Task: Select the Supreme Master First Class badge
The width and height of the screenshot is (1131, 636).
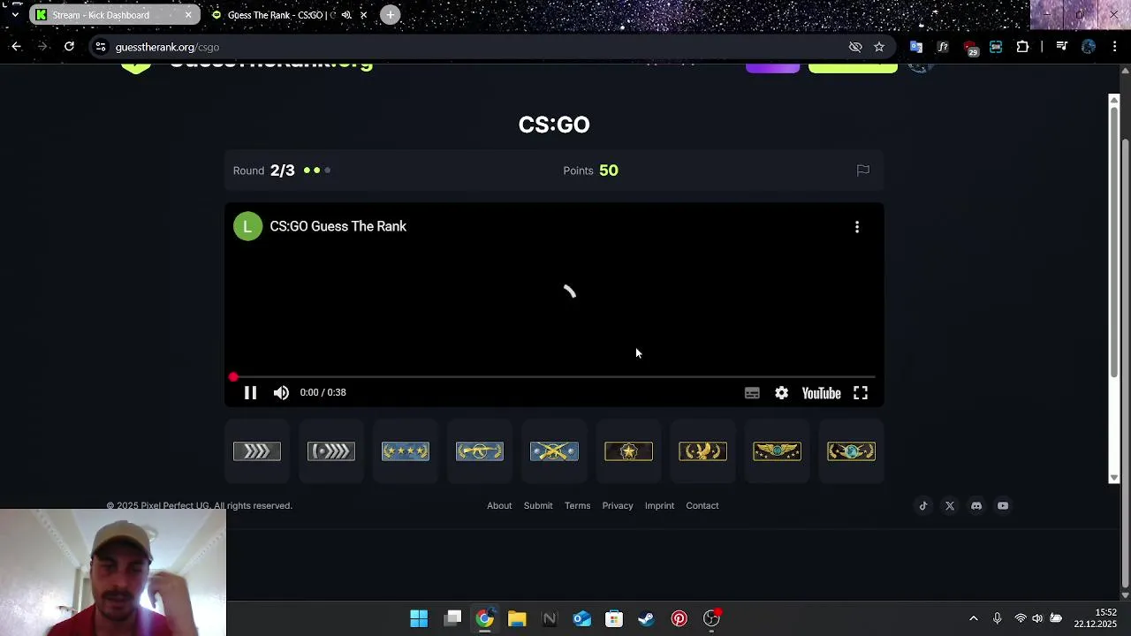Action: pyautogui.click(x=777, y=451)
